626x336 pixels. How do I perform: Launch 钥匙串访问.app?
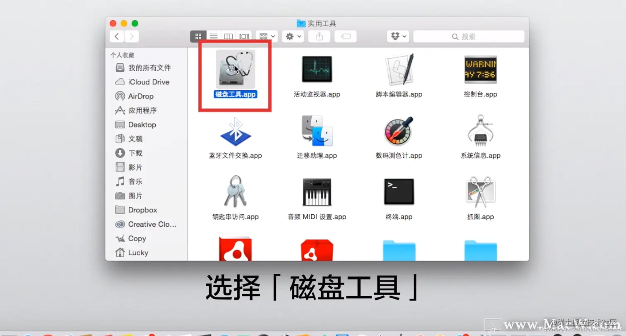click(x=234, y=191)
